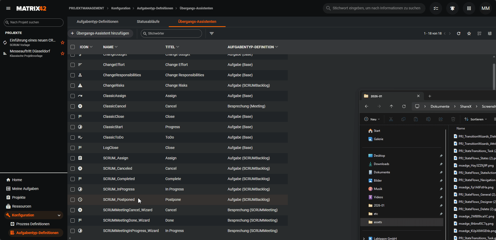Select the SCRUM_Postponed row checkbox
This screenshot has width=496, height=240.
[x=73, y=200]
